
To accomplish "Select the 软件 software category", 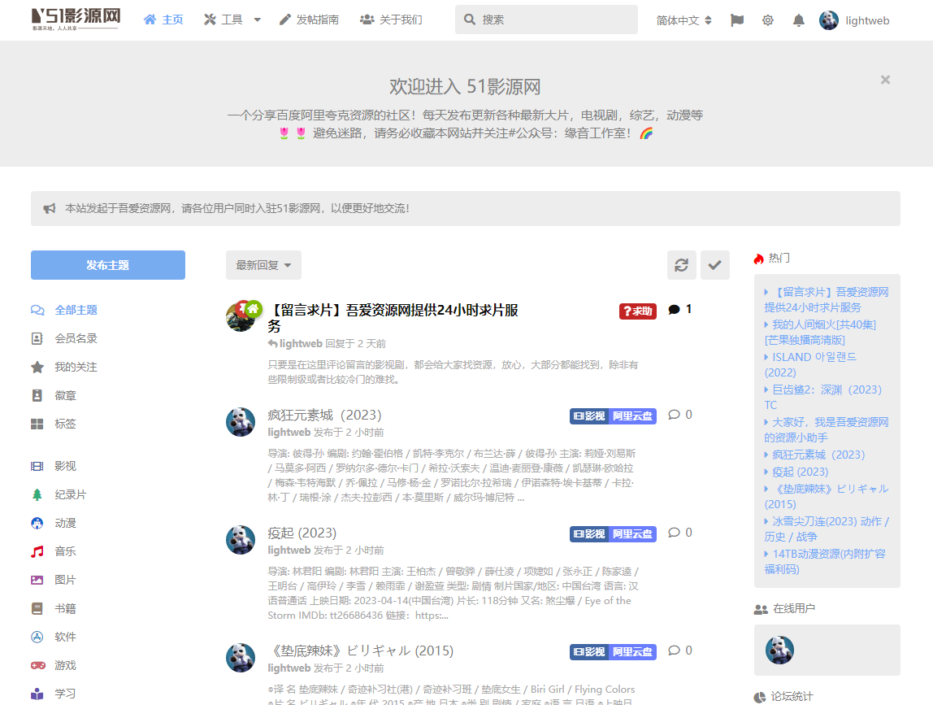I will [54, 638].
